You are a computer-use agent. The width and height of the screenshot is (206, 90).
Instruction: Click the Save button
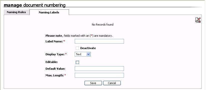coord(93,83)
